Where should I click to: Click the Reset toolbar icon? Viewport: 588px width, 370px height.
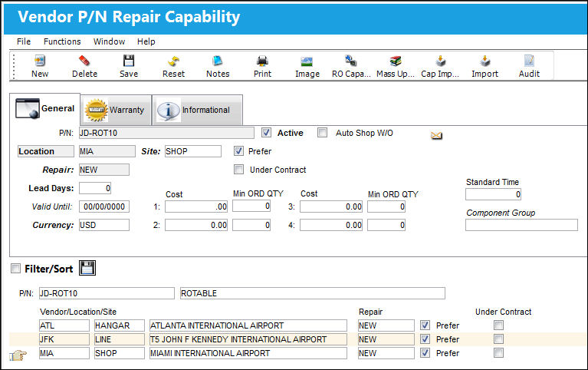173,61
